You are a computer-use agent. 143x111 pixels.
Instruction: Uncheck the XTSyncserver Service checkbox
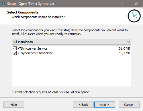15,48
